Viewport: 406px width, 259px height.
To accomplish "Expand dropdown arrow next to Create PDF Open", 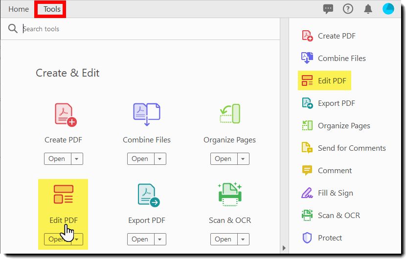I will tap(77, 159).
